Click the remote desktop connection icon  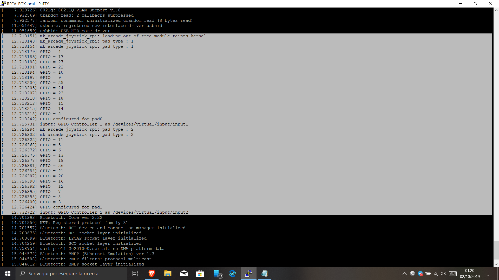[x=248, y=274]
